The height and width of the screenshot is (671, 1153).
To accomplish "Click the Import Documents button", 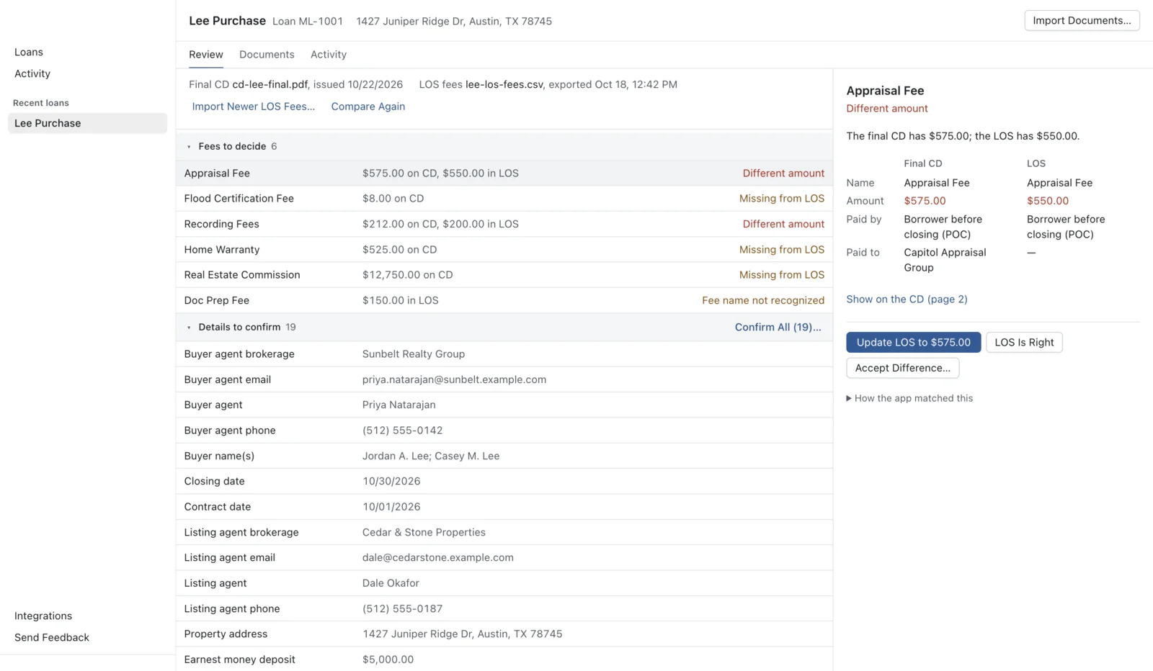I will [1082, 20].
